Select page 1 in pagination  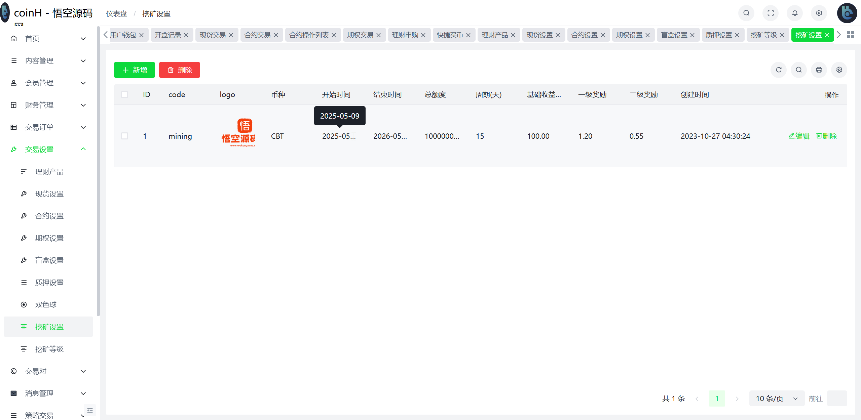pos(717,398)
